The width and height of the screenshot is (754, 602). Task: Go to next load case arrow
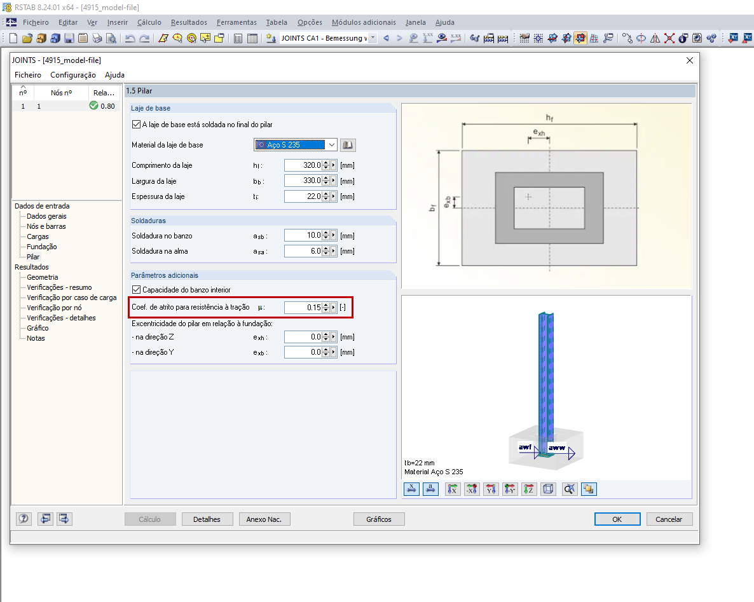pyautogui.click(x=399, y=38)
